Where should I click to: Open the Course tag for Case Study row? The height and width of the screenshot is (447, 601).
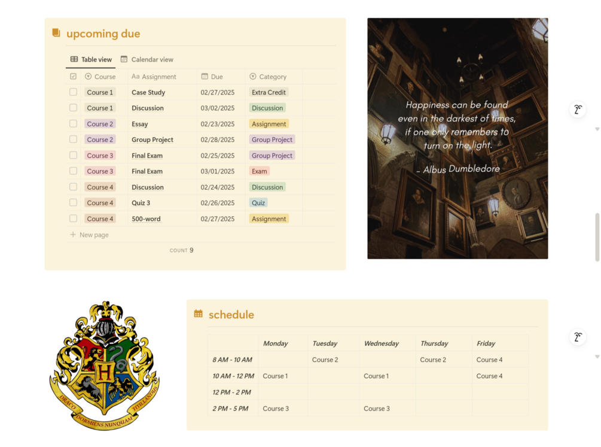coord(100,92)
